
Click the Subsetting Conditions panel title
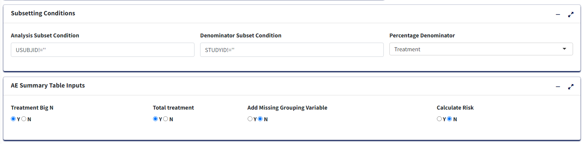[43, 13]
